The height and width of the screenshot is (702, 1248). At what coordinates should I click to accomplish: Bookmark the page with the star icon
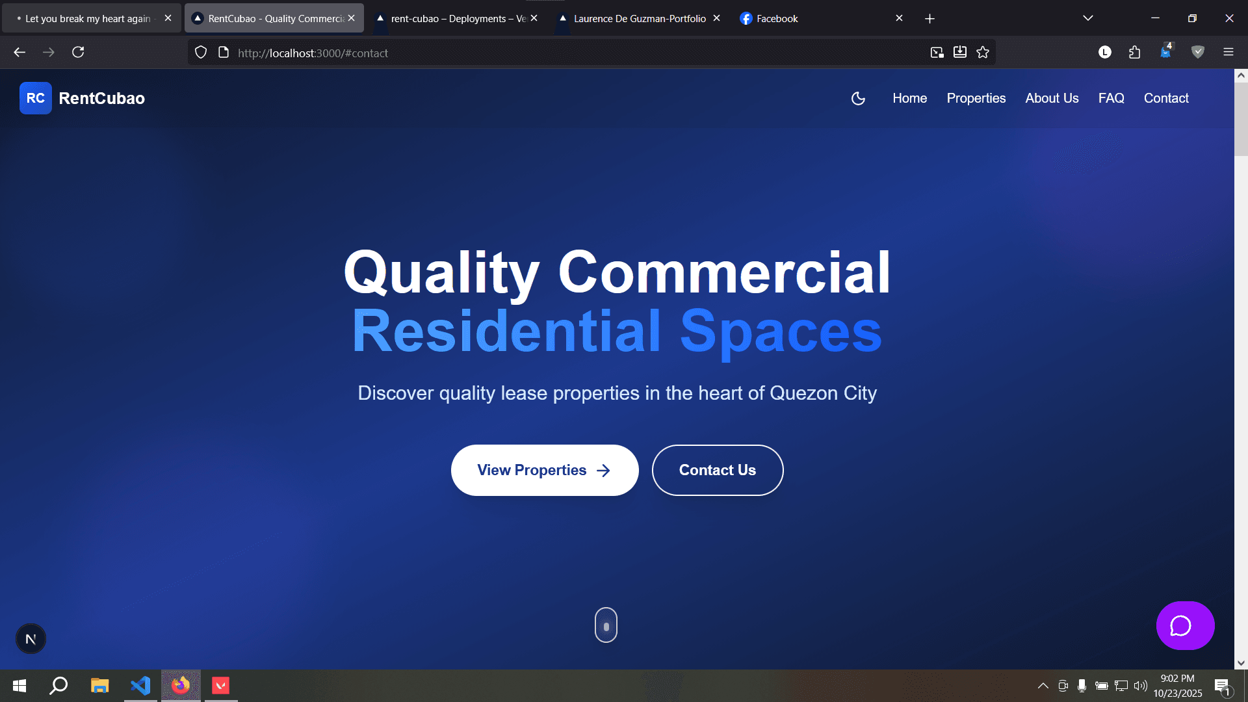[983, 52]
